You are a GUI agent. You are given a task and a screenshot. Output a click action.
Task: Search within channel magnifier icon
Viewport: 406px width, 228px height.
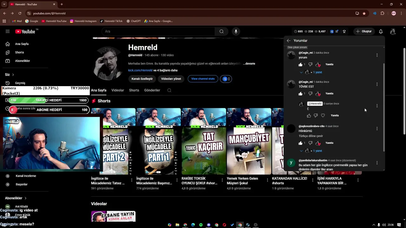169,90
